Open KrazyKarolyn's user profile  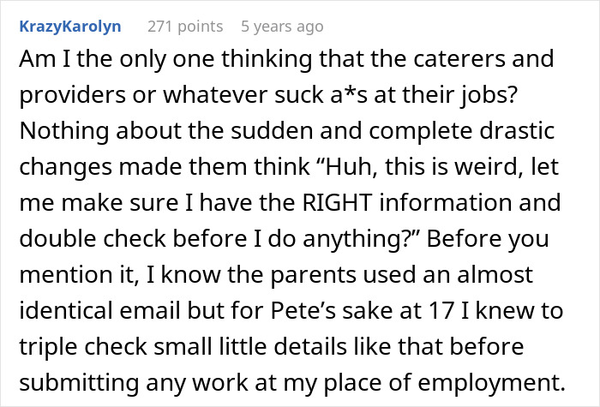point(69,27)
